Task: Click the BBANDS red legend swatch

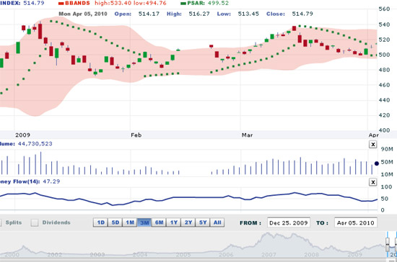Action: 61,4
